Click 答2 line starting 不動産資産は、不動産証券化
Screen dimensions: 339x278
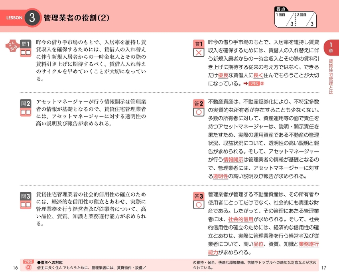tap(263, 102)
